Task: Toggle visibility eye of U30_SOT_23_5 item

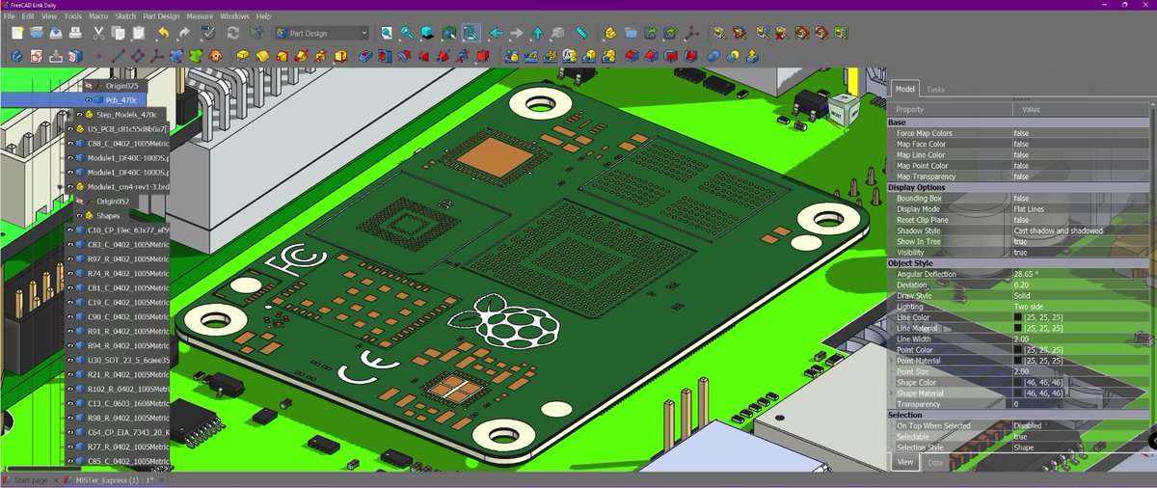Action: [x=69, y=360]
